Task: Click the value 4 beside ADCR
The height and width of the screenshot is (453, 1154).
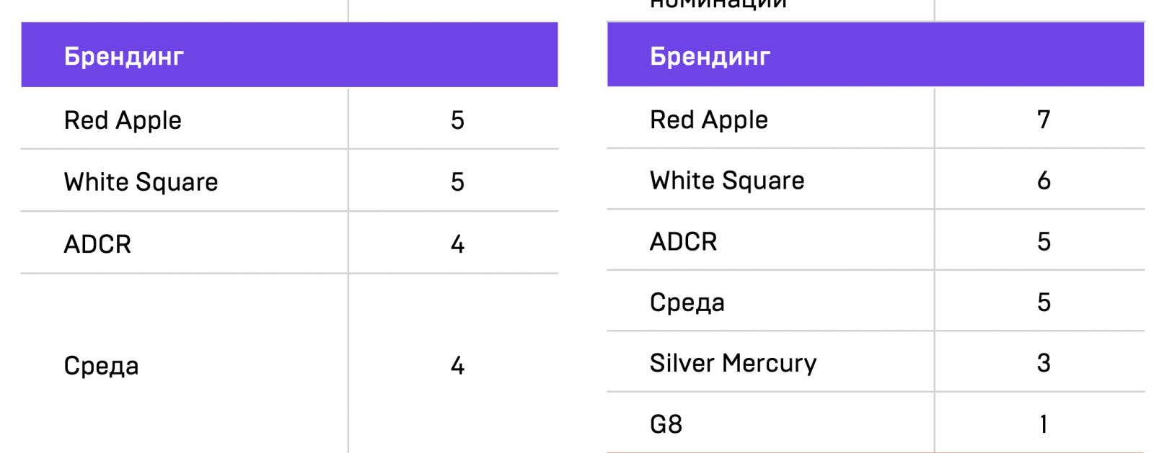Action: (457, 245)
